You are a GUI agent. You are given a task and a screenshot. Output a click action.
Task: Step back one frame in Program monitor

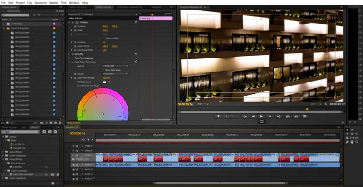point(253,116)
